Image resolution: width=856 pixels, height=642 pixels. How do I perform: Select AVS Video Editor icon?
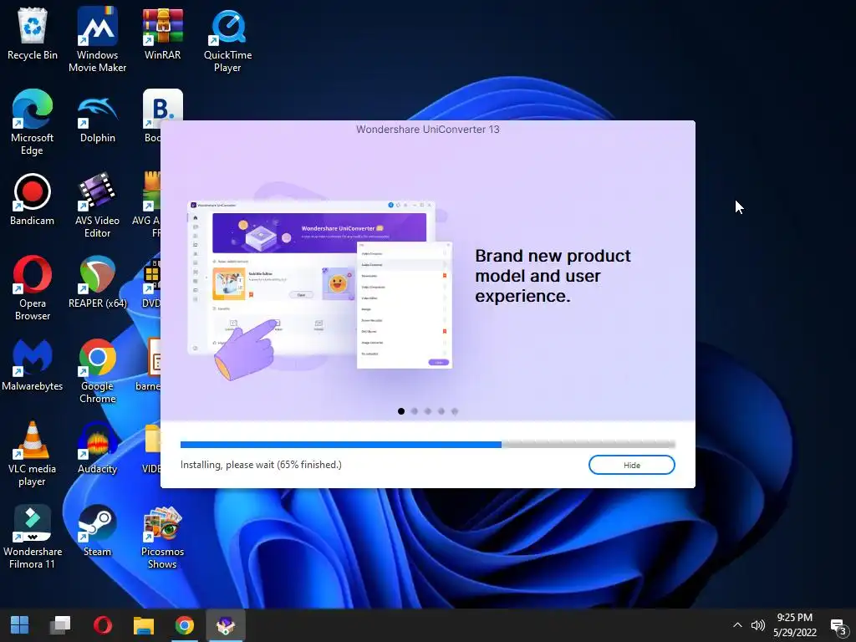[97, 206]
